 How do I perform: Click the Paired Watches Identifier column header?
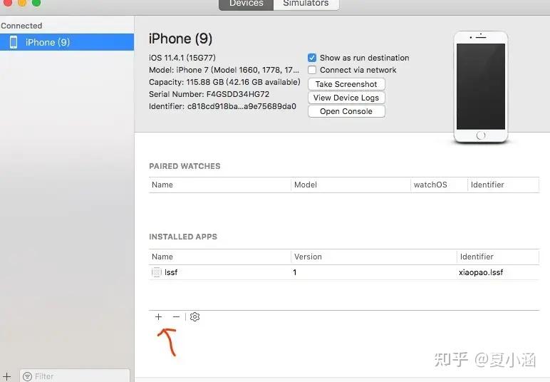504,185
